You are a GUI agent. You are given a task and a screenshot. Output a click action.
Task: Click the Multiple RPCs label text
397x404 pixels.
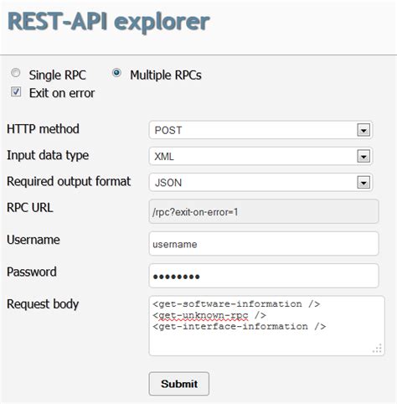[x=166, y=75]
